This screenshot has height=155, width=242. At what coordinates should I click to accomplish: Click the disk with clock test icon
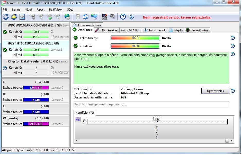41,17
